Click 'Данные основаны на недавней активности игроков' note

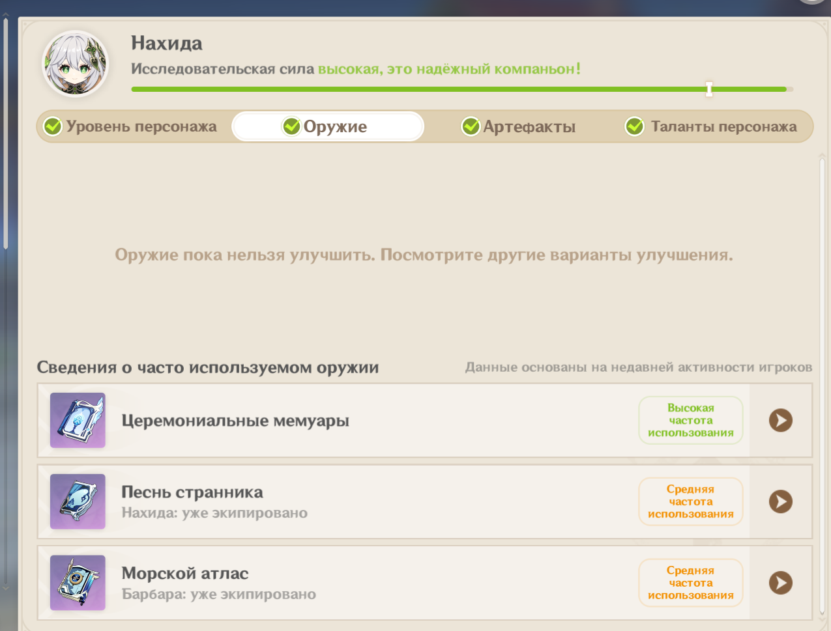[x=639, y=367]
